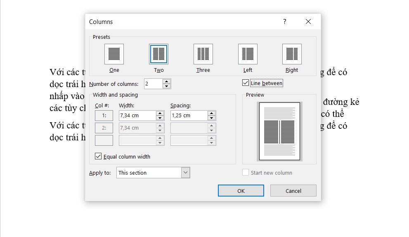The height and width of the screenshot is (237, 409).
Task: Increase column 1 Width with up arrow
Action: [160, 113]
